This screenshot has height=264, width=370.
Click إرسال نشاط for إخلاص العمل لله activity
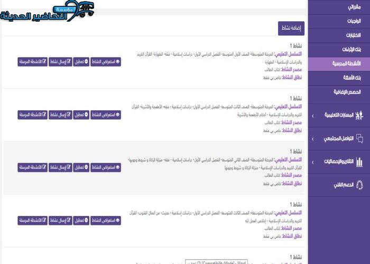[60, 220]
